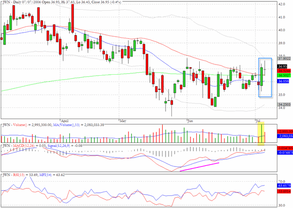Click the Signal(12,26,9) legend label
Image resolution: width=293 pixels, height=208 pixels.
click(59, 146)
